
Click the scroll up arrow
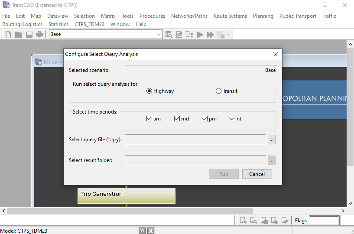(350, 44)
